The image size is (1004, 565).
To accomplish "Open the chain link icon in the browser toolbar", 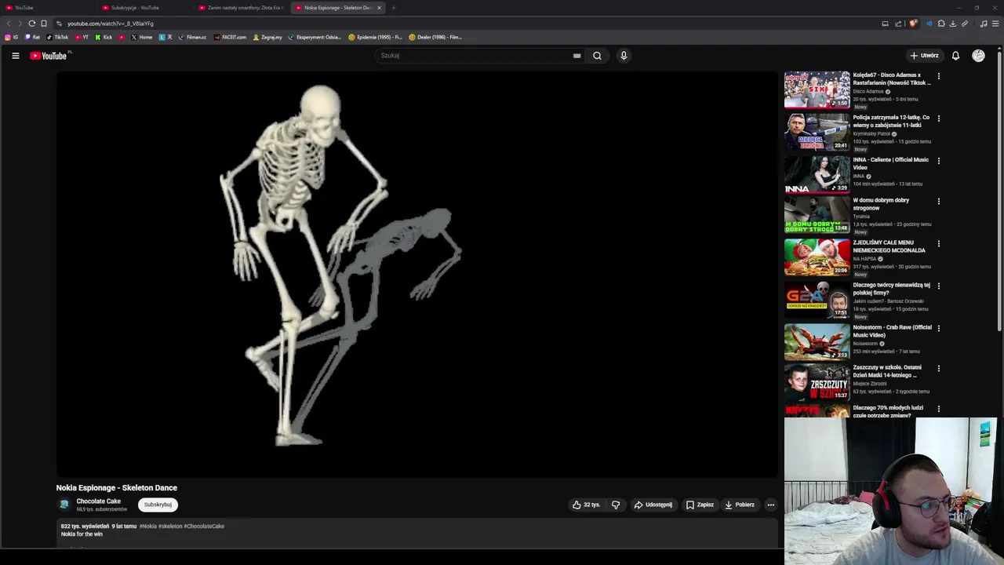I will point(965,24).
